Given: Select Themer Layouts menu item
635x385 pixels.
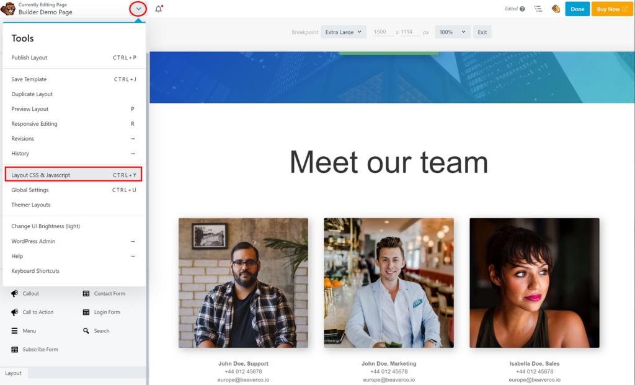Looking at the screenshot, I should click(x=74, y=205).
